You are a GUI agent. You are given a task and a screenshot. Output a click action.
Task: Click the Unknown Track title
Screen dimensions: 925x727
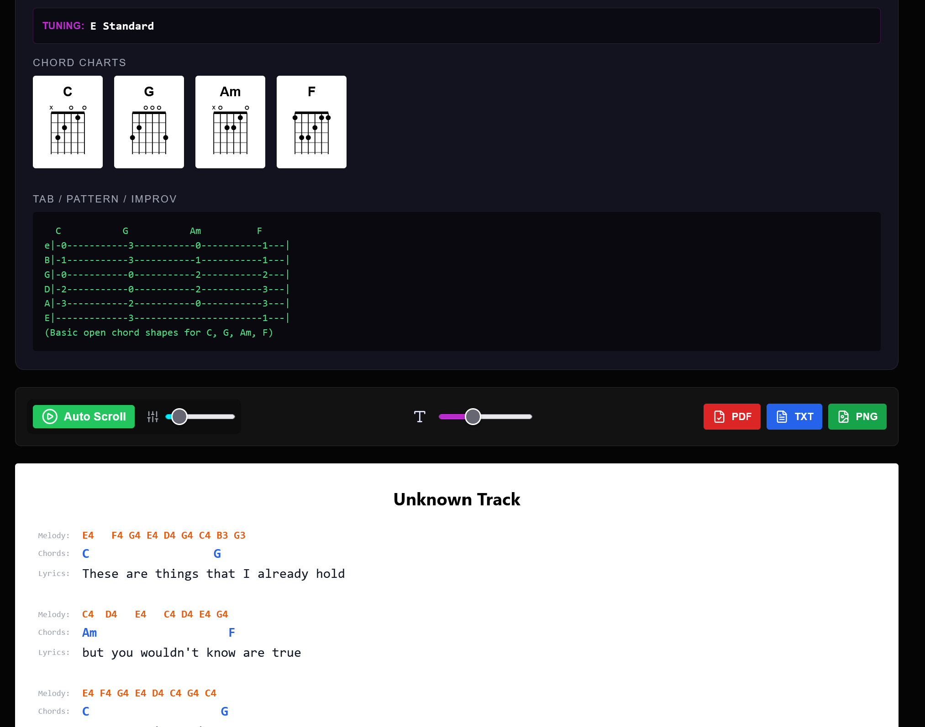(457, 499)
